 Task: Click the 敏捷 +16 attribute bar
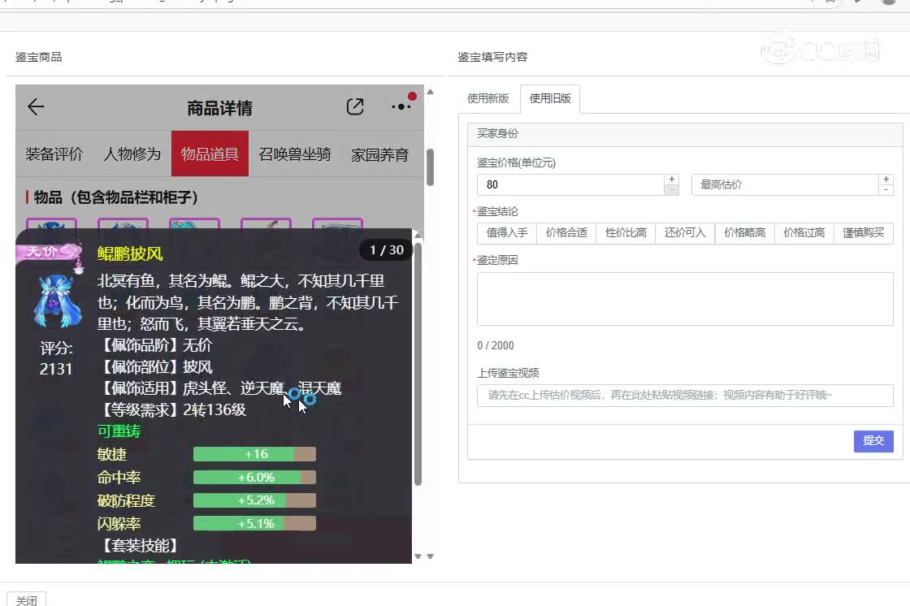point(254,454)
